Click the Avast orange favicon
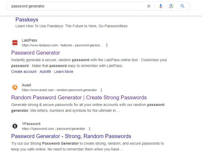 pyautogui.click(x=15, y=87)
